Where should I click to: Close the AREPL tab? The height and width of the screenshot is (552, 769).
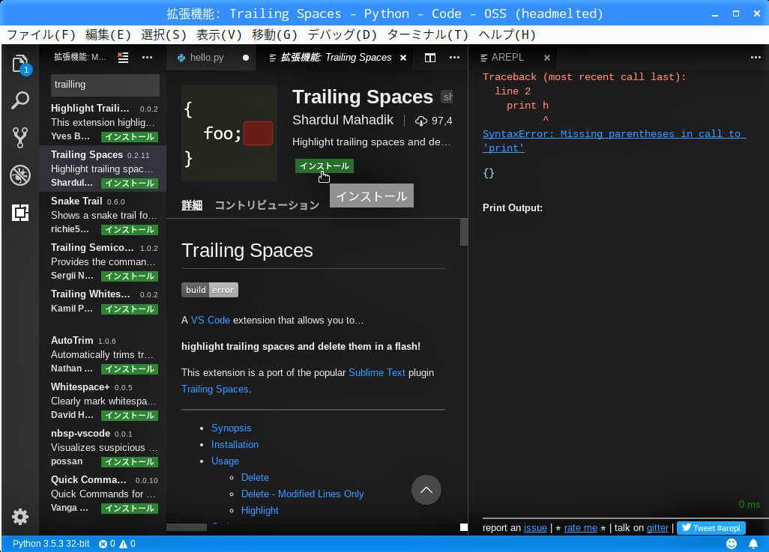[547, 58]
